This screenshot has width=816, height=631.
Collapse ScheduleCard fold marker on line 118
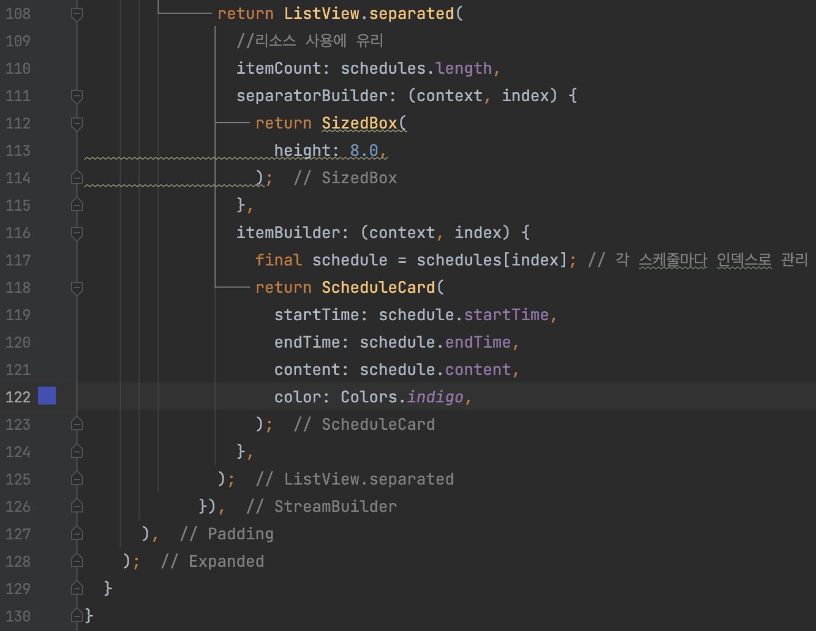tap(77, 288)
